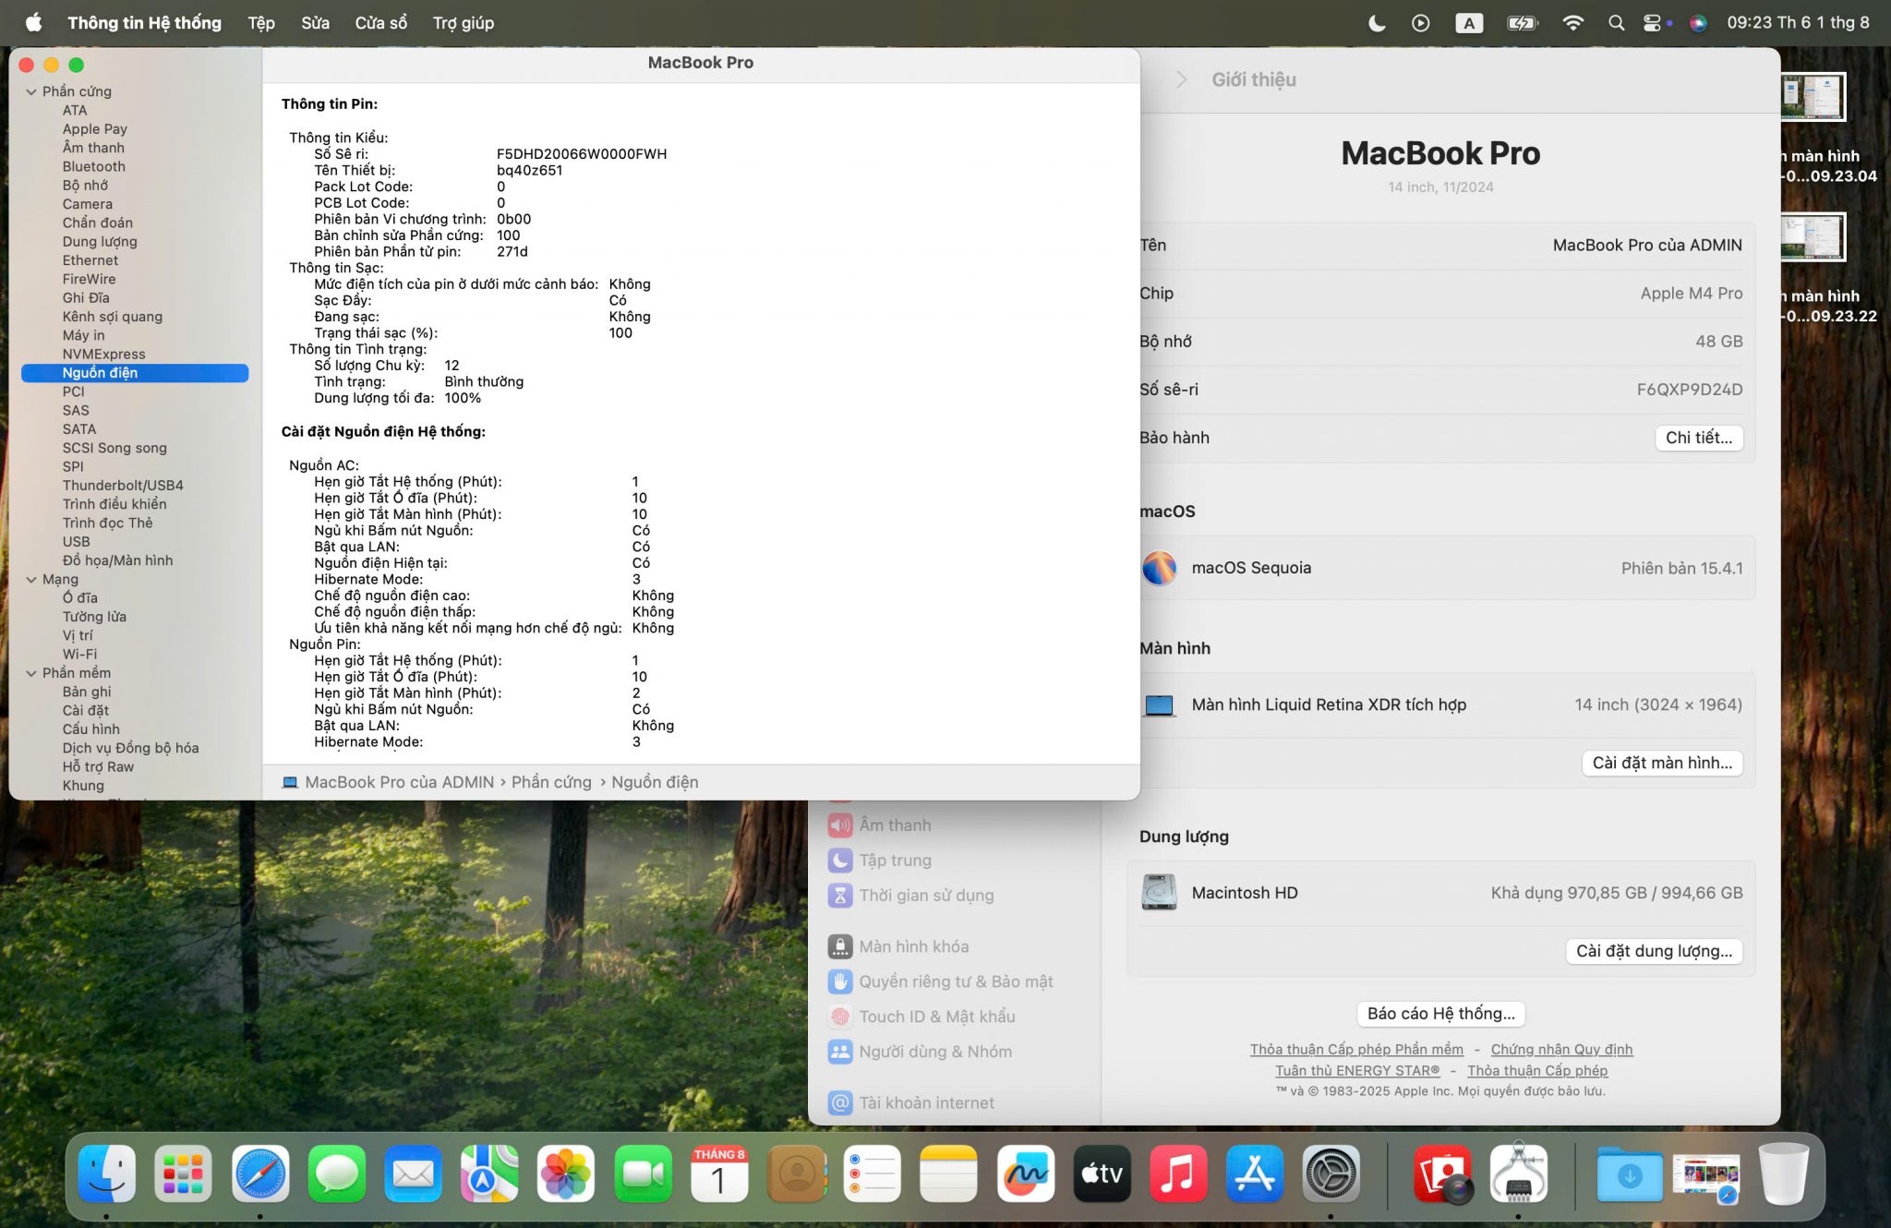Viewport: 1891px width, 1228px height.
Task: Open Apple TV app in Dock
Action: click(x=1102, y=1174)
